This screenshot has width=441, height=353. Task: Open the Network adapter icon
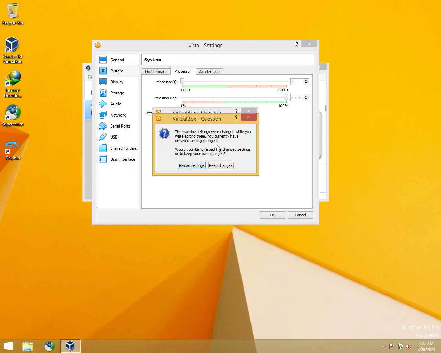point(103,115)
